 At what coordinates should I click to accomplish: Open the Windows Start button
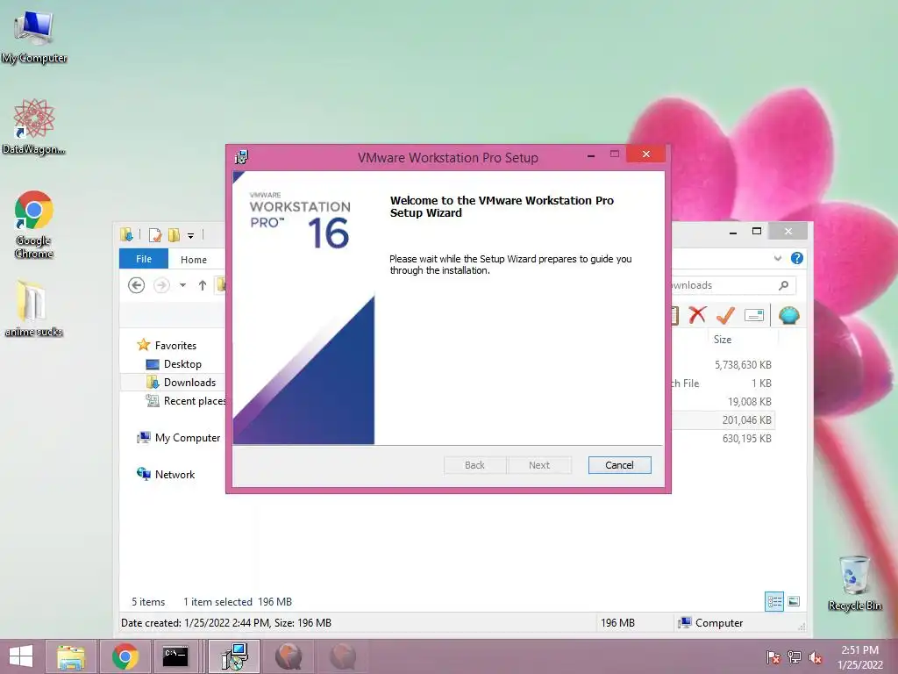(x=21, y=656)
